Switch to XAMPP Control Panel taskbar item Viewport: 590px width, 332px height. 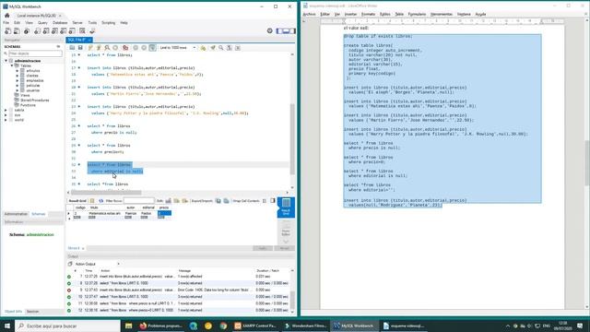255,326
